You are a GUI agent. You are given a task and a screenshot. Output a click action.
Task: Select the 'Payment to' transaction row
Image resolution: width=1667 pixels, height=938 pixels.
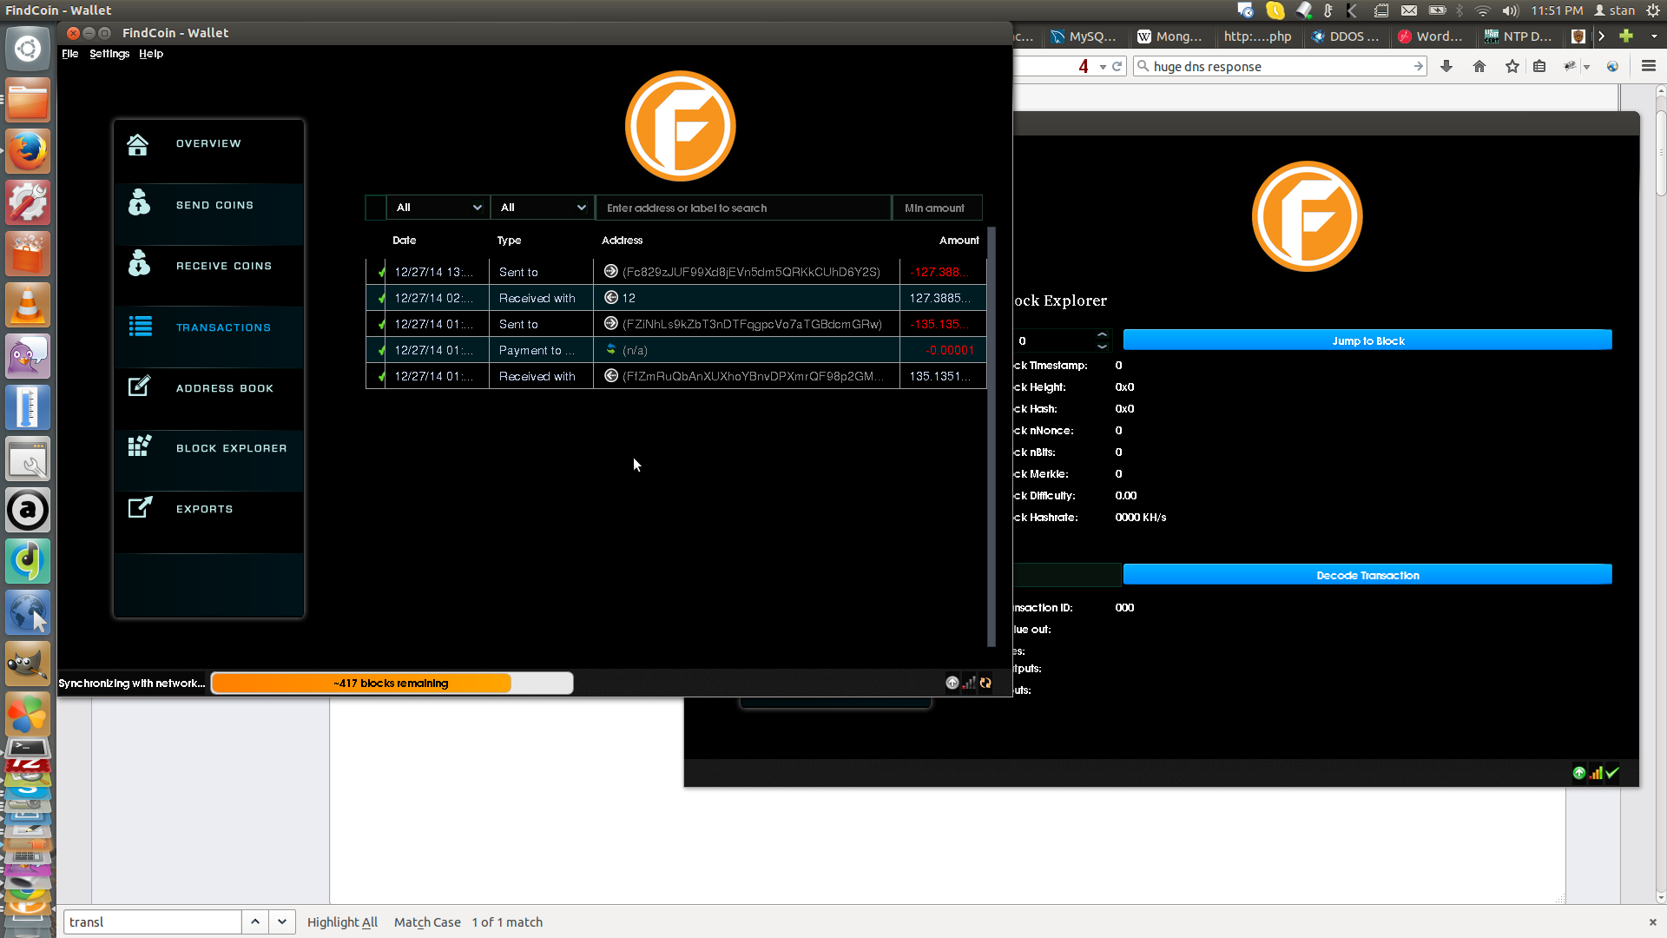[x=676, y=350]
